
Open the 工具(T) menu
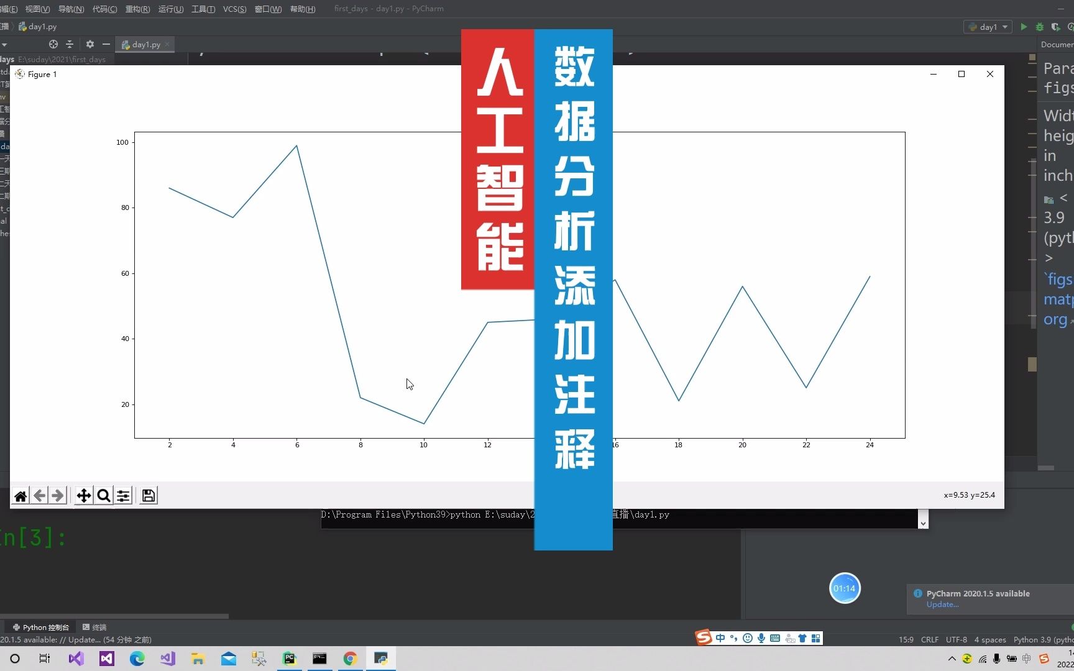(203, 9)
